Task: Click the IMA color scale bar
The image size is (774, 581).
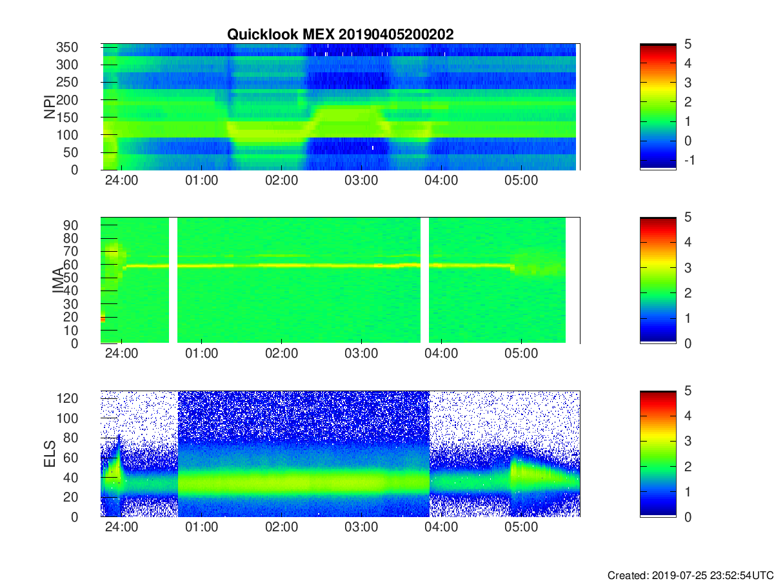Action: coord(658,280)
